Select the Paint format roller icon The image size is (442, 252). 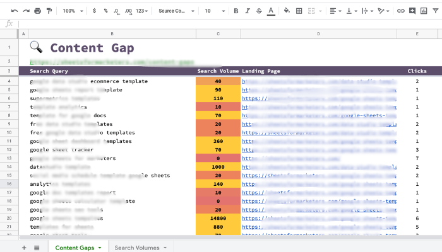tap(49, 11)
